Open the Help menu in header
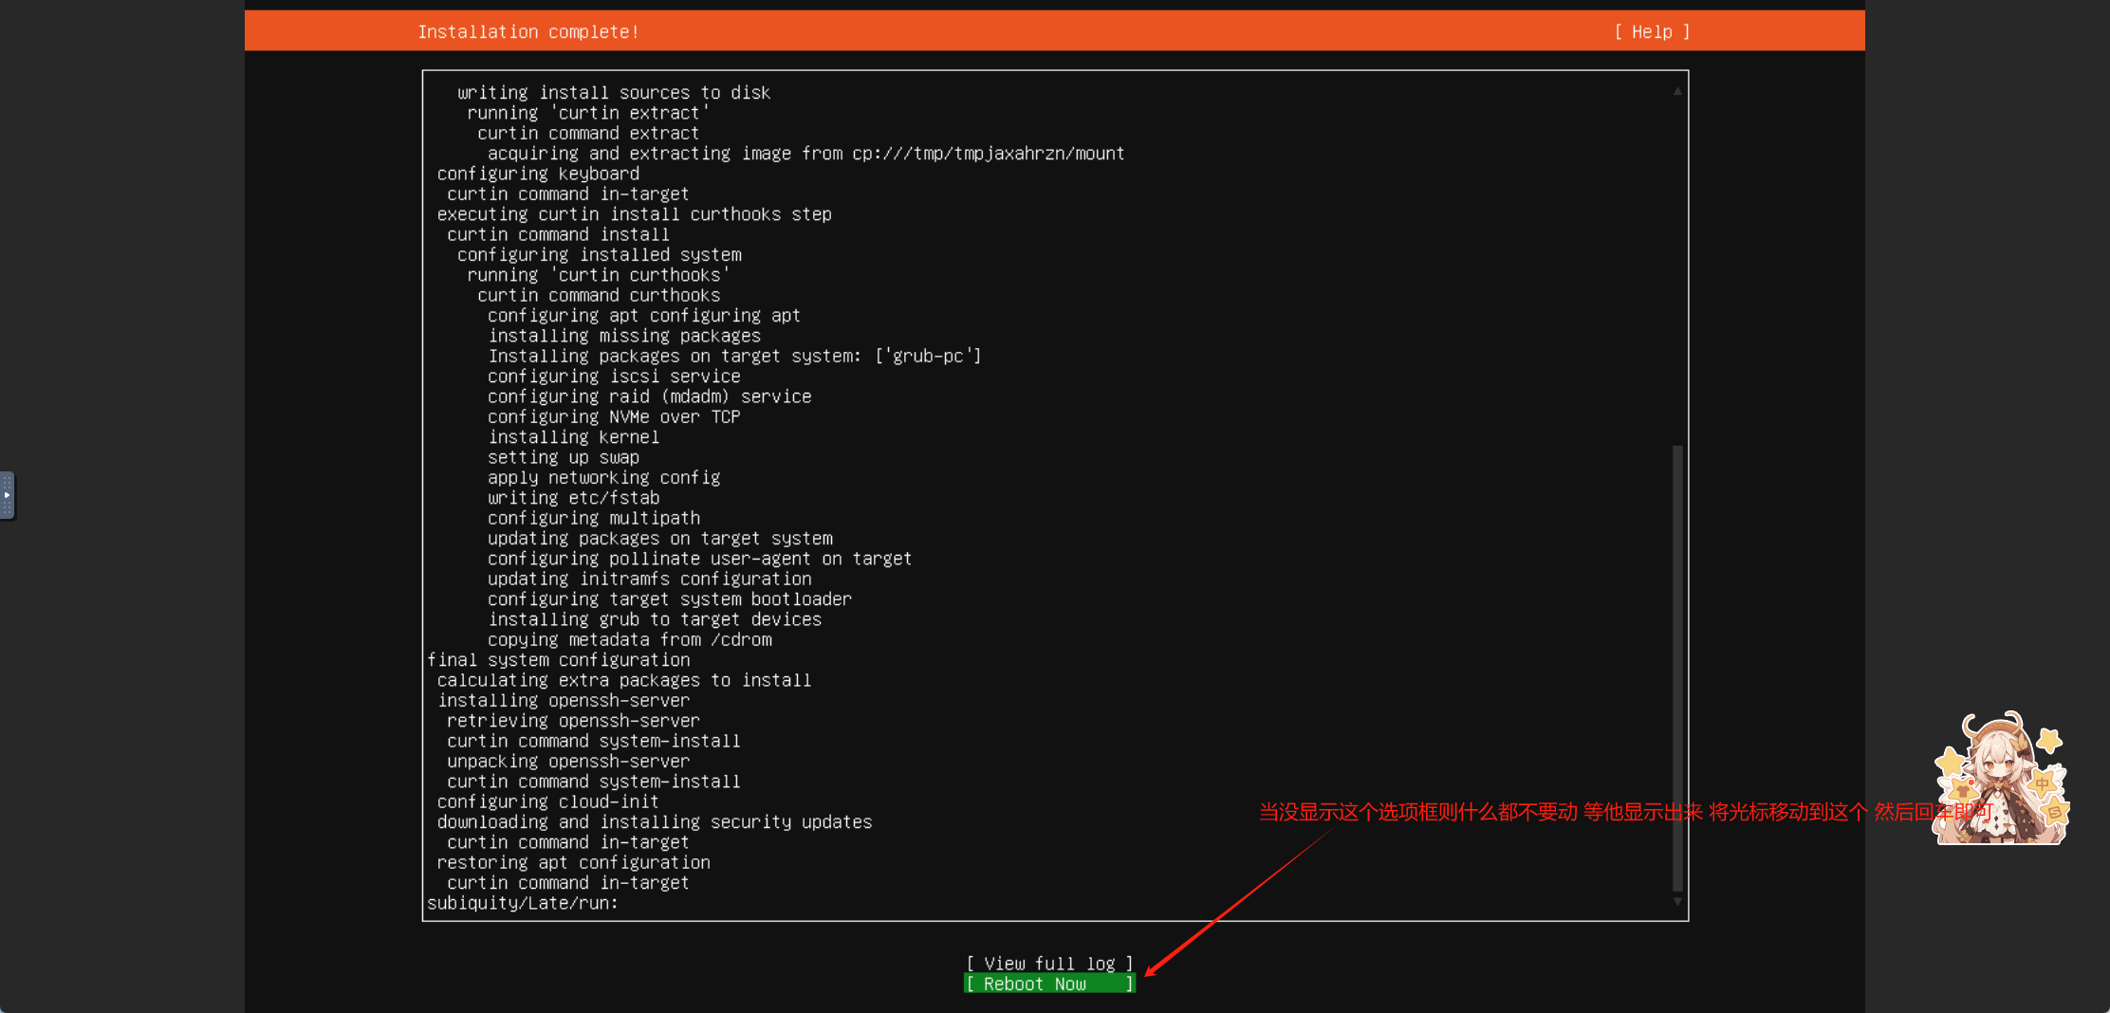Screen dimensions: 2110x1013 (x=1651, y=32)
